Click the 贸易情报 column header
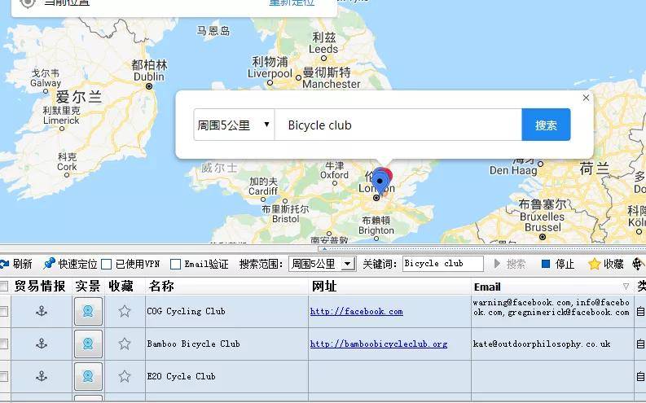Image resolution: width=646 pixels, height=403 pixels. pos(40,286)
